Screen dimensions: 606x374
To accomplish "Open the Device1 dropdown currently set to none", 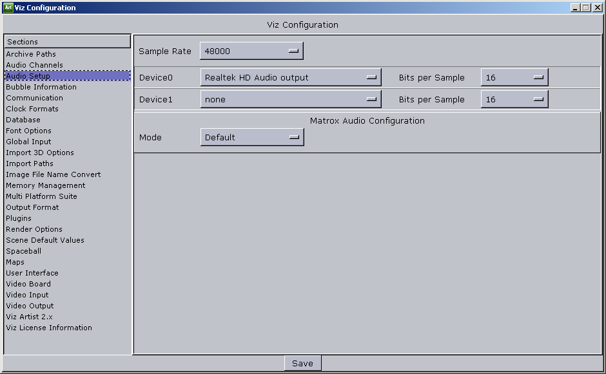I will click(x=290, y=99).
